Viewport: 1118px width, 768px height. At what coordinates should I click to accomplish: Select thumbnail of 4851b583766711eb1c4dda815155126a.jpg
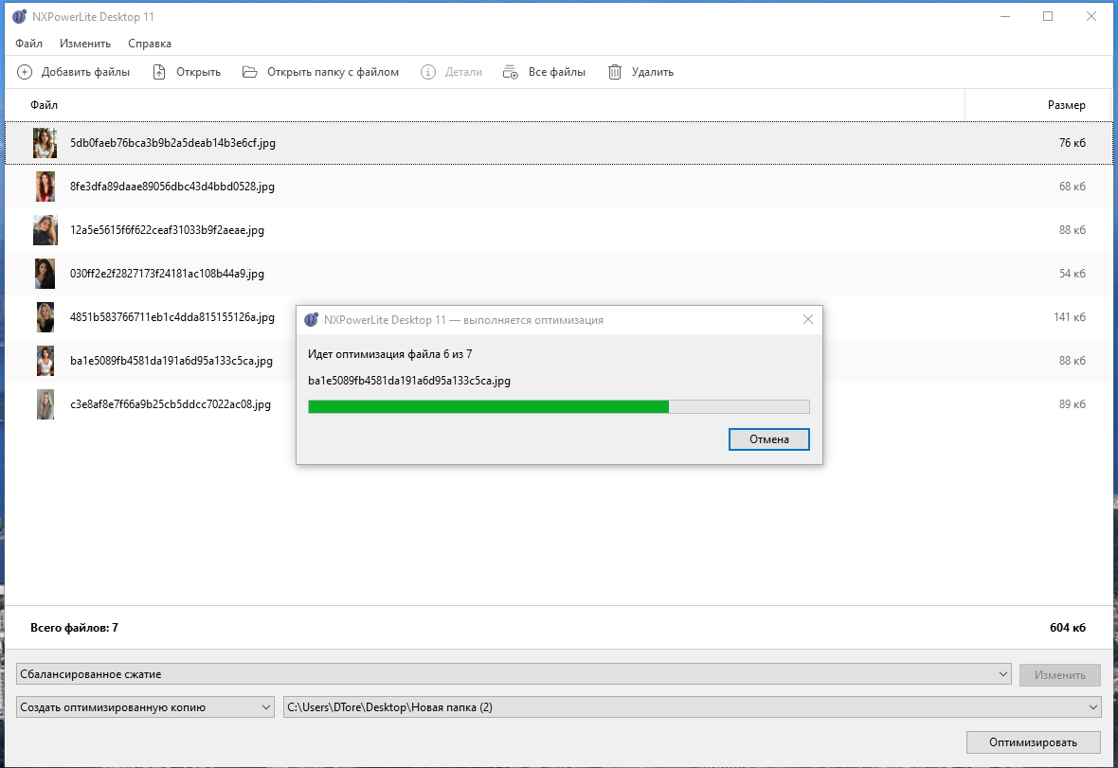(45, 317)
